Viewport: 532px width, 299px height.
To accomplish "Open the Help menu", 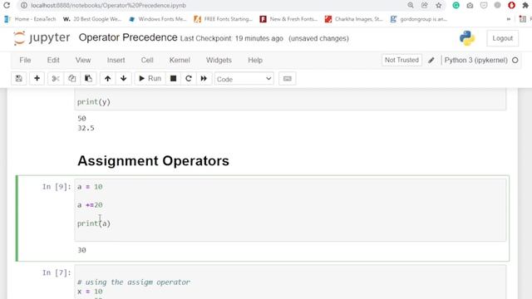I will [255, 60].
